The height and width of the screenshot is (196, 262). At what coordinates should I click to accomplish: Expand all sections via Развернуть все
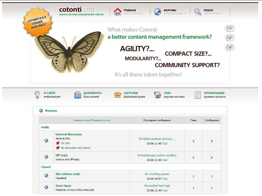pyautogui.click(x=101, y=120)
